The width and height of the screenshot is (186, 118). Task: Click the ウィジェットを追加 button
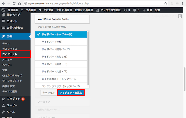[71, 92]
